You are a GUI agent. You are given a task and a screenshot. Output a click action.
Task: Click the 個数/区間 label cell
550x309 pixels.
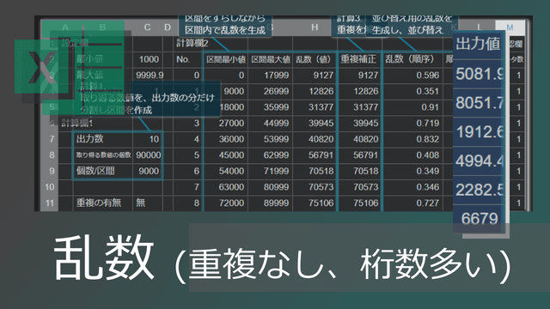(x=103, y=171)
